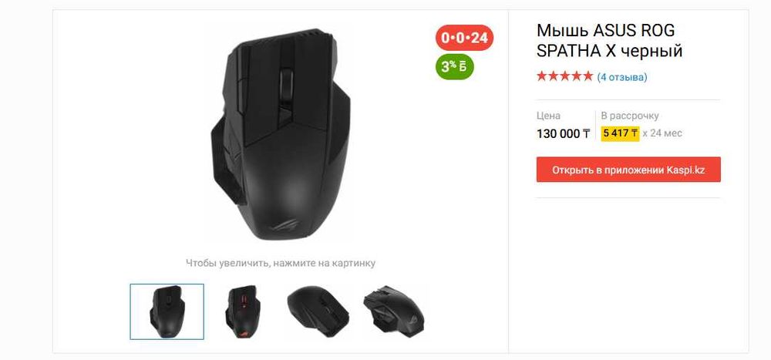Click the Цена label
Screen dimensions: 771x360
coord(548,116)
